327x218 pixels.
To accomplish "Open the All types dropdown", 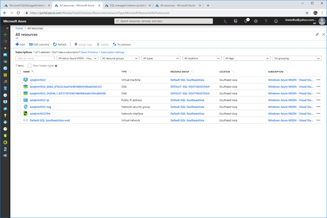I will pyautogui.click(x=161, y=58).
